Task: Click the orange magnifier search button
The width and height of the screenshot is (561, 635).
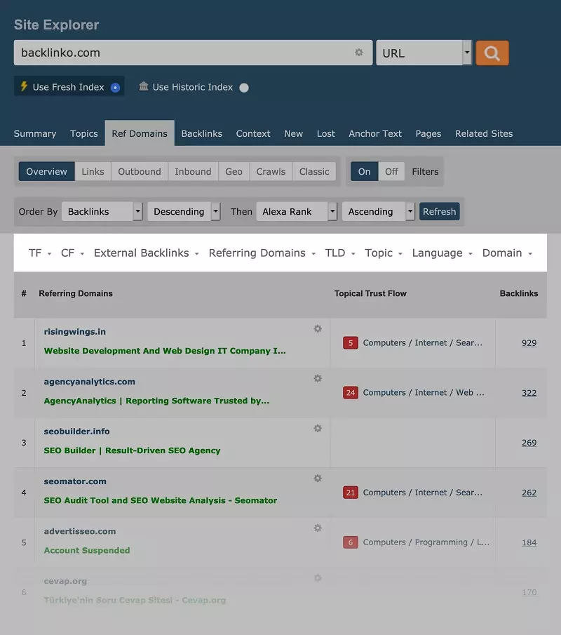Action: [x=492, y=53]
